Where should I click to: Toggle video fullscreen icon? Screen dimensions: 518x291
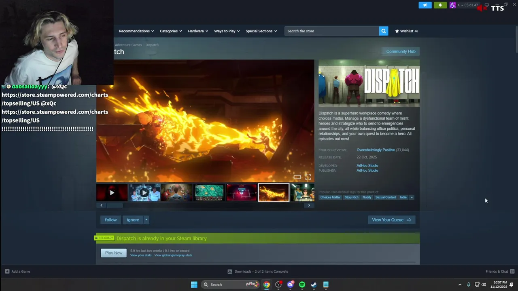[308, 177]
